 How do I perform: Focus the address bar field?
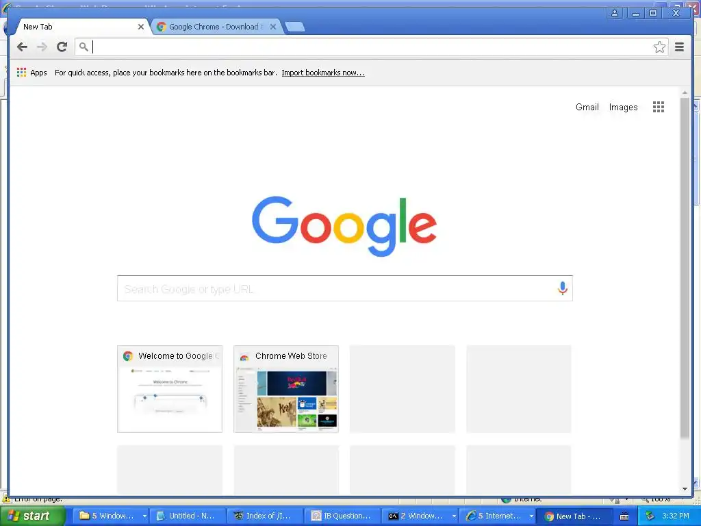371,47
